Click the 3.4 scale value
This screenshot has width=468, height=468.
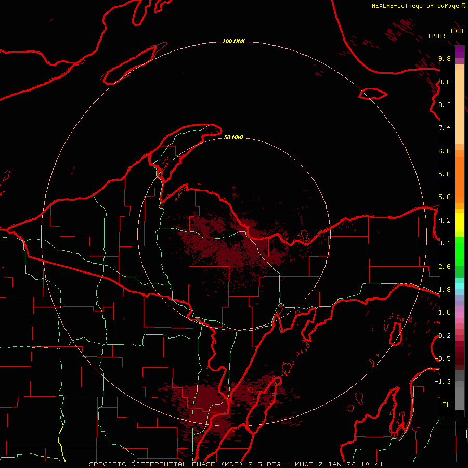[445, 243]
